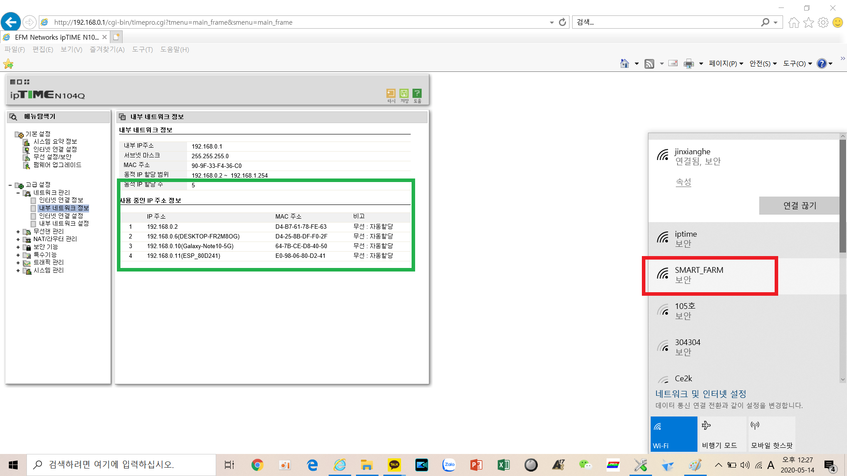
Task: Toggle the Wi-Fi quick action tile
Action: [674, 434]
